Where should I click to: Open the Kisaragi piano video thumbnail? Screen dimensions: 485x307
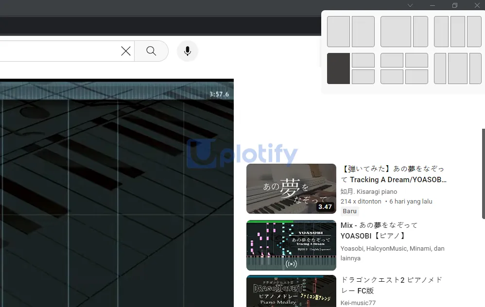[x=292, y=188]
